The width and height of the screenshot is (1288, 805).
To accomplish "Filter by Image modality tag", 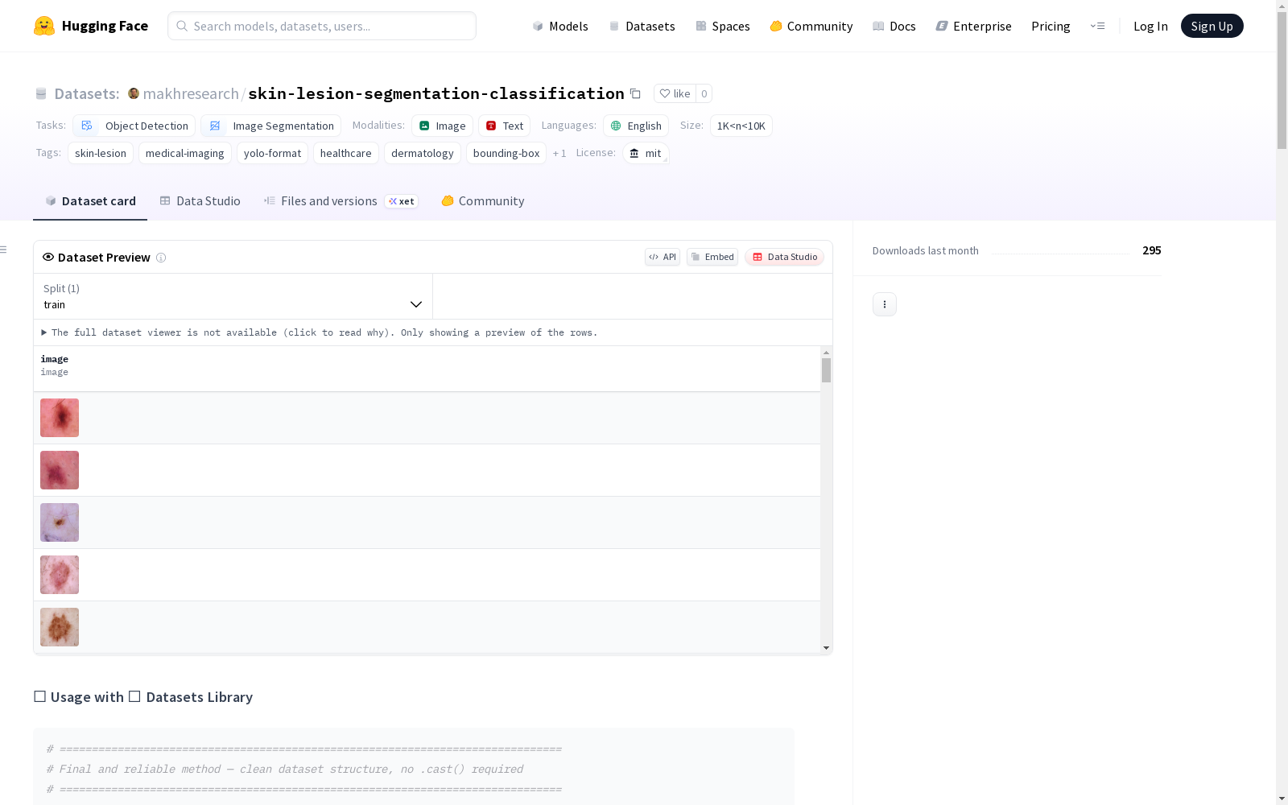I will pyautogui.click(x=442, y=126).
